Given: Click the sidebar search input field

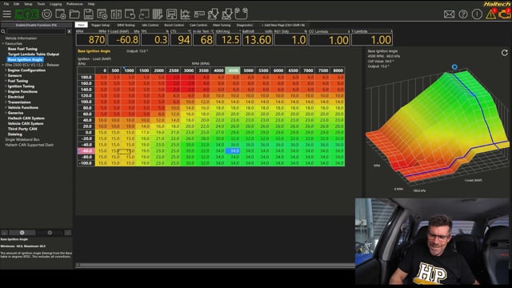Looking at the screenshot, I should [36, 31].
